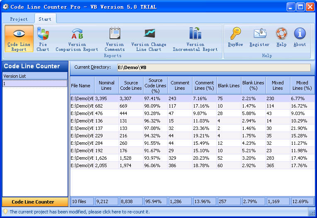Click the status bar re-count message

pyautogui.click(x=80, y=212)
